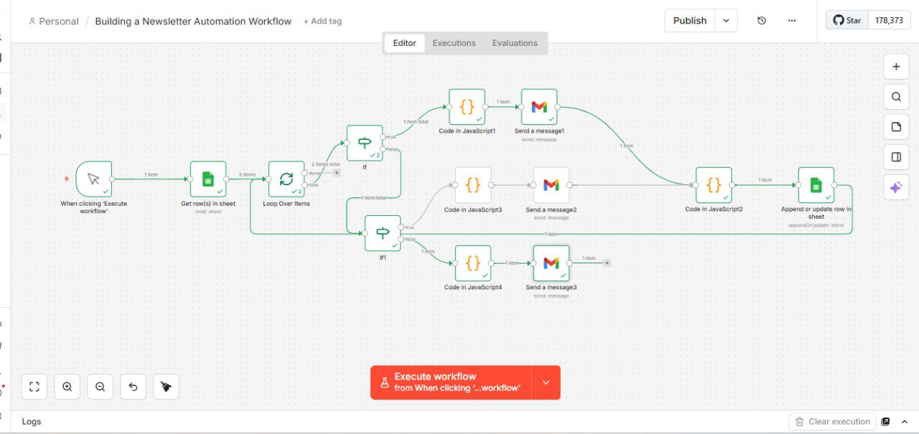The width and height of the screenshot is (919, 434).
Task: Open the Code in JavaScript1 node
Action: pyautogui.click(x=467, y=107)
